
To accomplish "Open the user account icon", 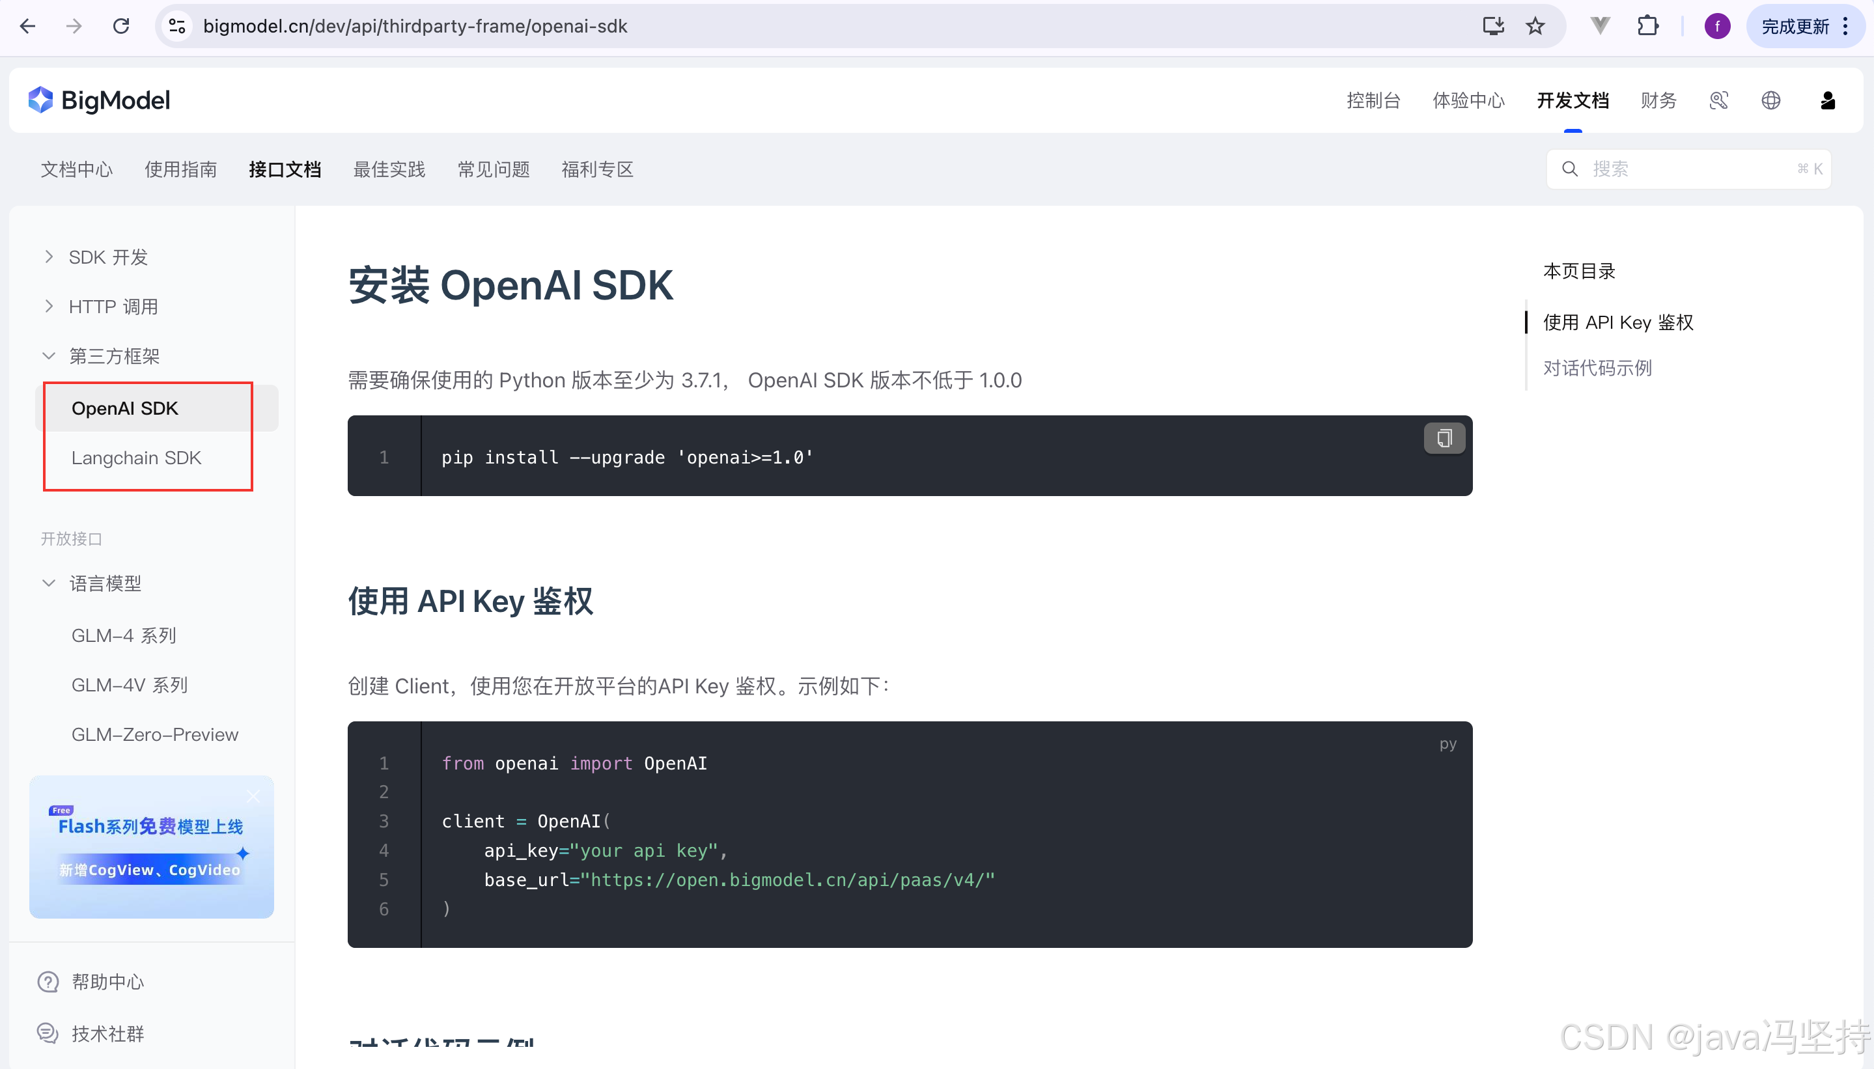I will [x=1828, y=101].
